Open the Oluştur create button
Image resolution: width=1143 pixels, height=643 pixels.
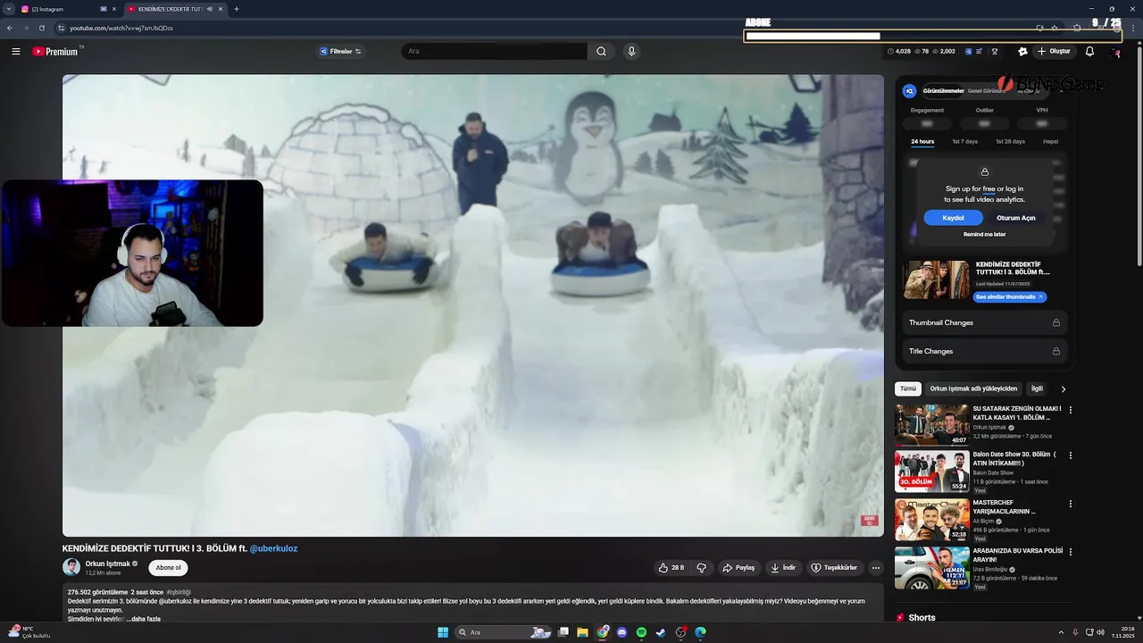tap(1054, 52)
